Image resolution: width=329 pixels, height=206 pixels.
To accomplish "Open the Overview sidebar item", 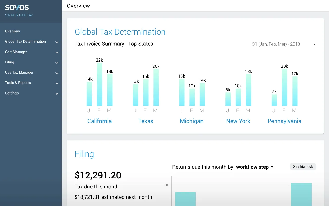I will point(13,31).
